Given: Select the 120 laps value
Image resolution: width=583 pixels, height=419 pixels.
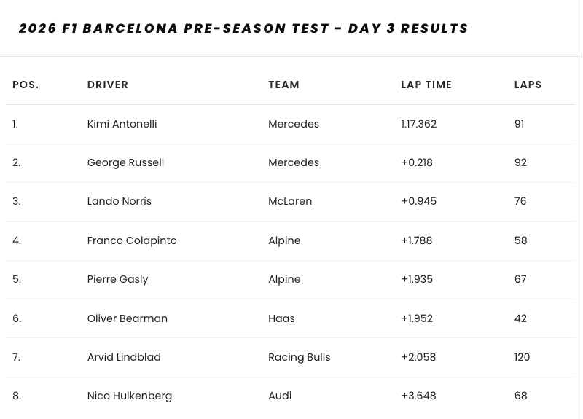Looking at the screenshot, I should tap(522, 357).
